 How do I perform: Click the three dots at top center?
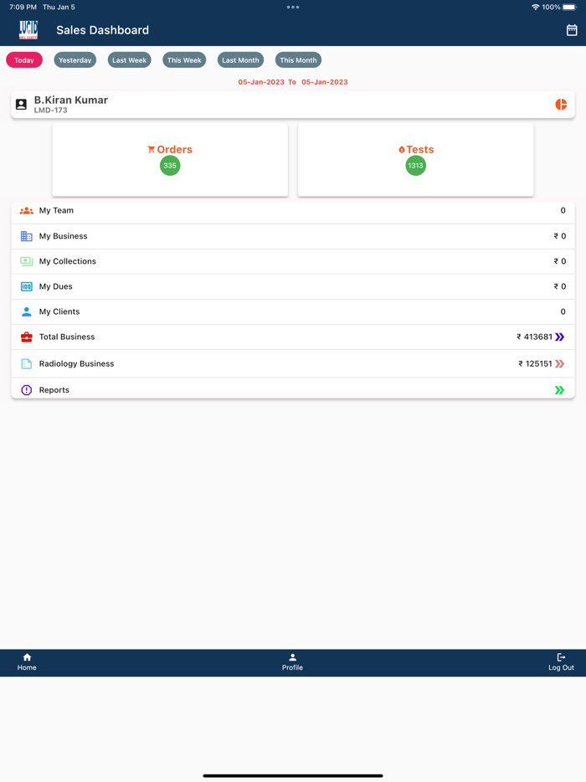point(293,7)
